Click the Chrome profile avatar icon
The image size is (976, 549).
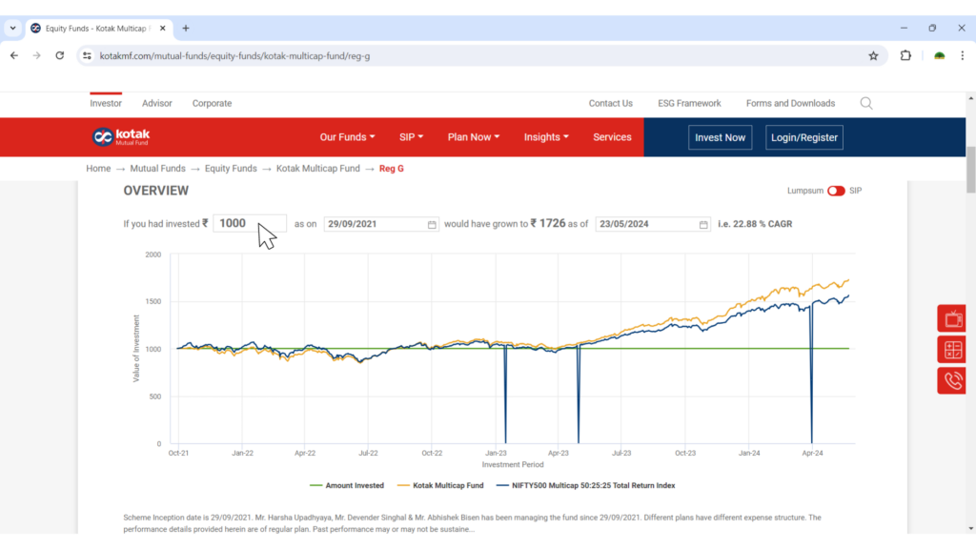(939, 56)
